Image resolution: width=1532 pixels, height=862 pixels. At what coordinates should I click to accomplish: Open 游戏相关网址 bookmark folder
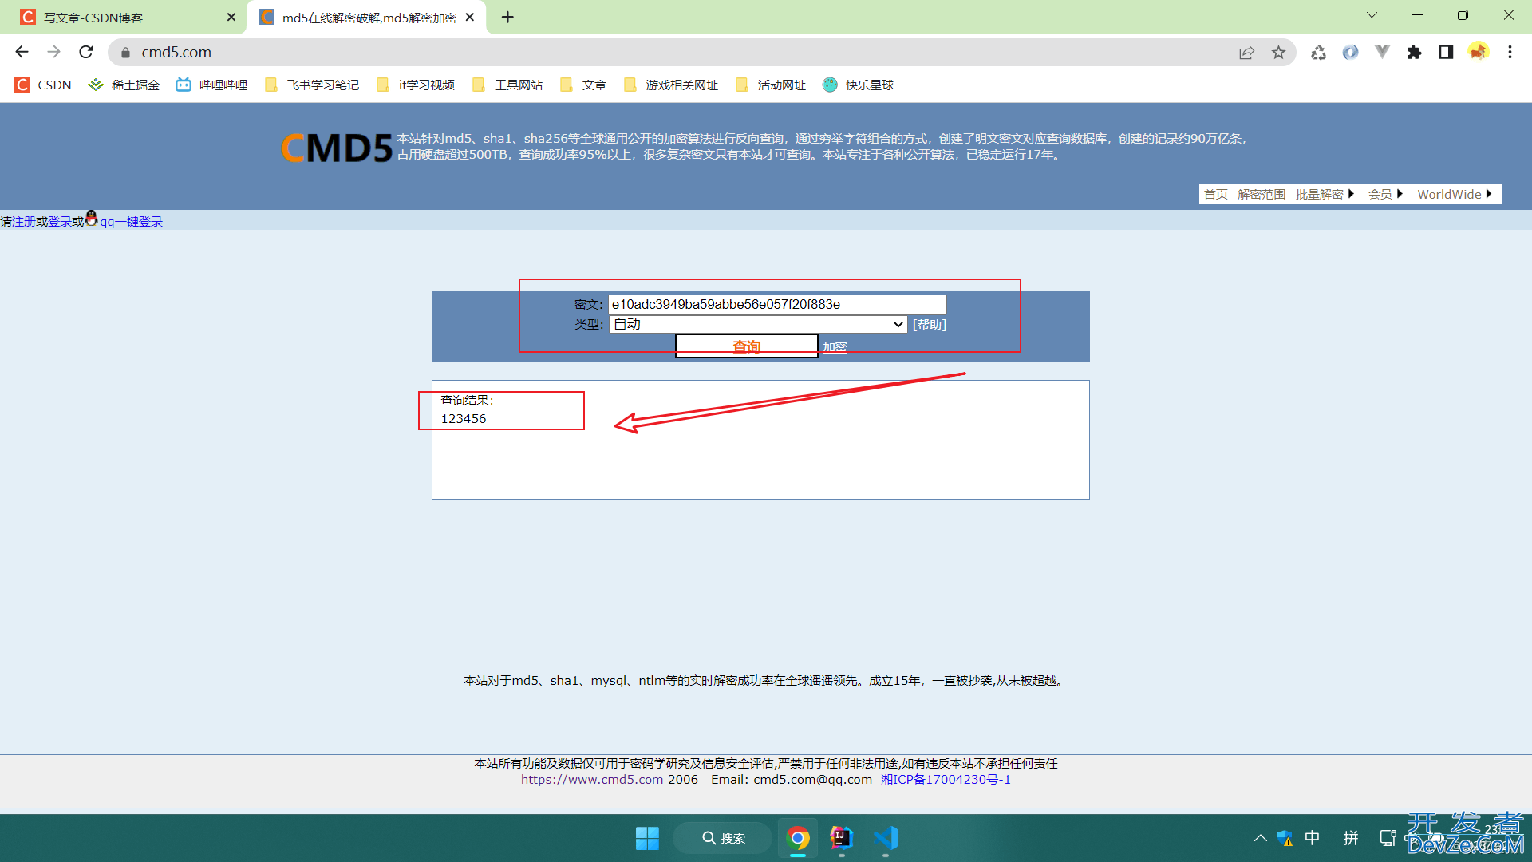(x=671, y=85)
